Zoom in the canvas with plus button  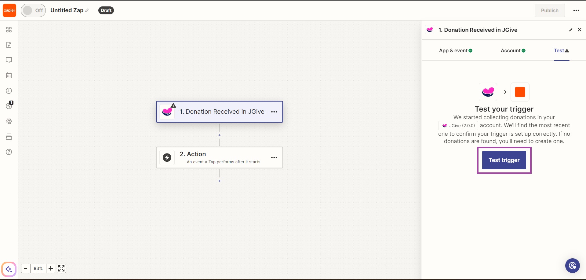[x=51, y=268]
